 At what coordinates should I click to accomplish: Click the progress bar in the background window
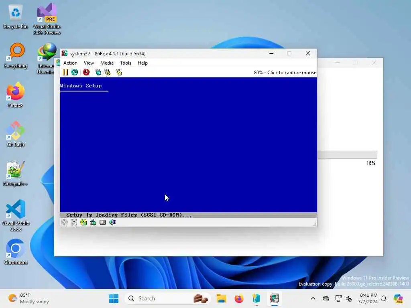pyautogui.click(x=347, y=155)
